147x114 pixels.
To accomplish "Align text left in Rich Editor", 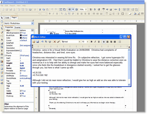I will click(x=104, y=42).
